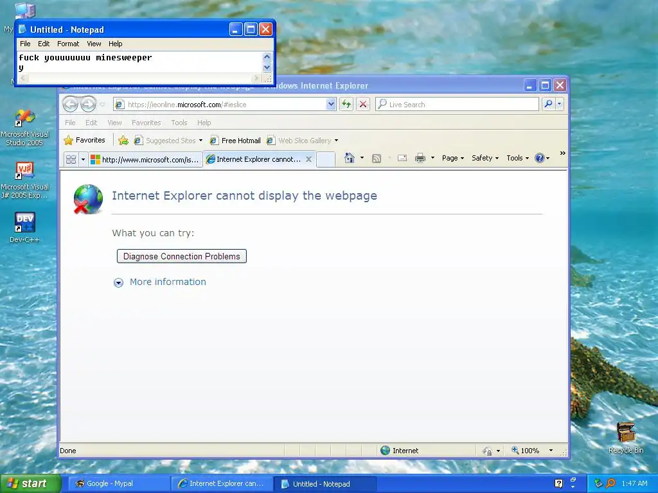Click the globe with red X icon
The width and height of the screenshot is (658, 493).
(88, 199)
